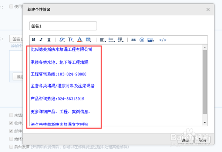Click the 确定 button to confirm
Viewport: 222px width, 152px height.
[186, 140]
